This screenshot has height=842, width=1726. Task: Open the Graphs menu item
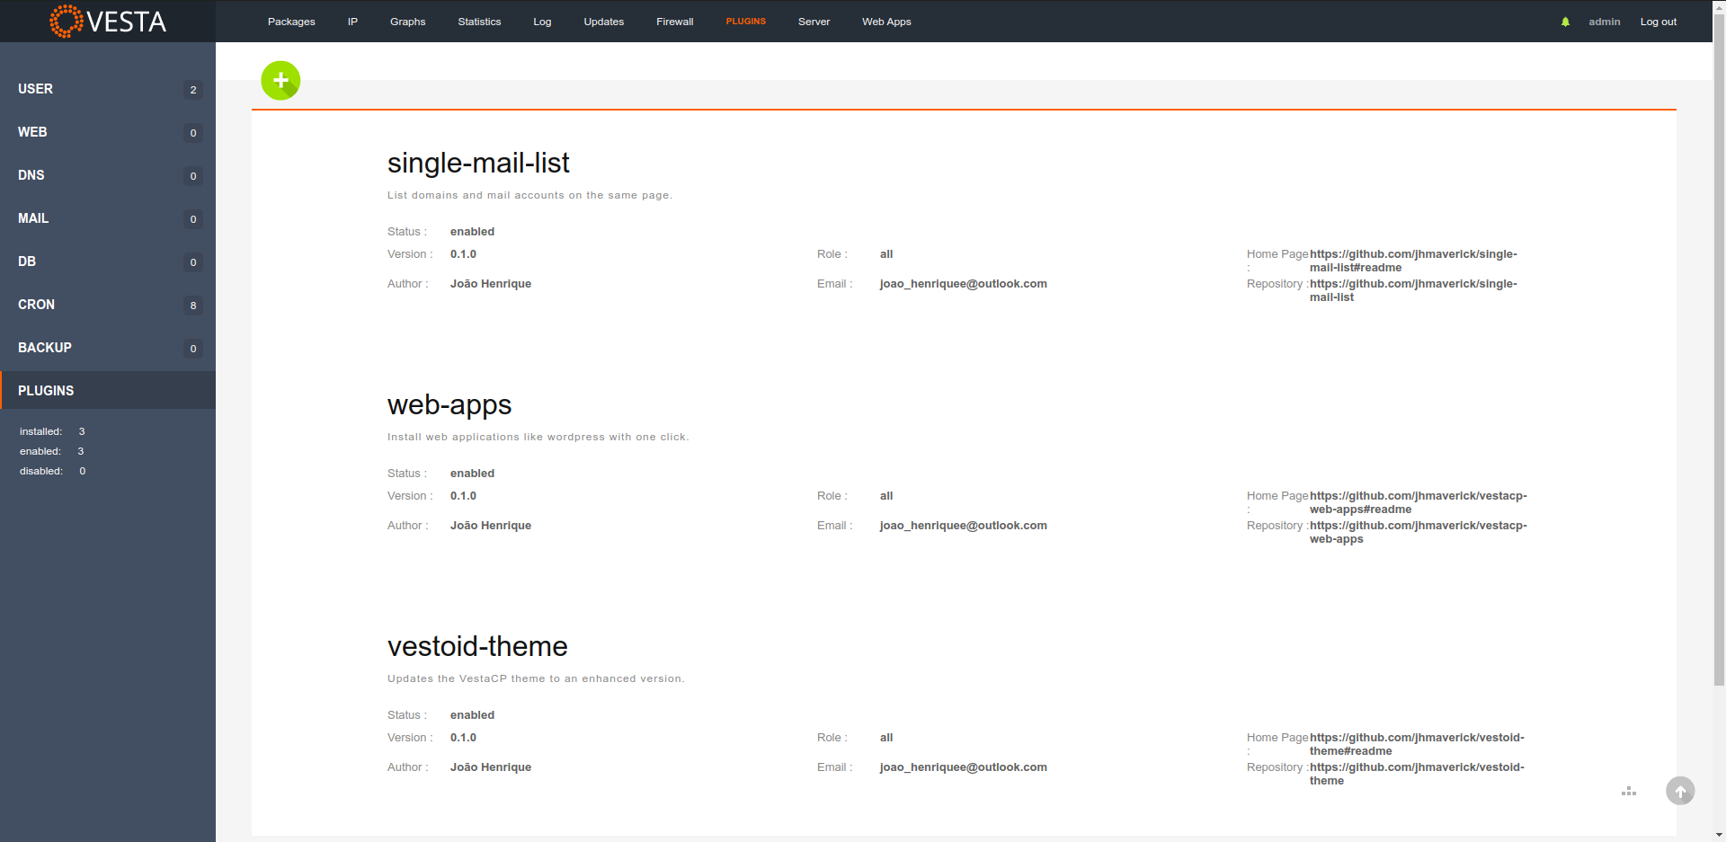(407, 22)
